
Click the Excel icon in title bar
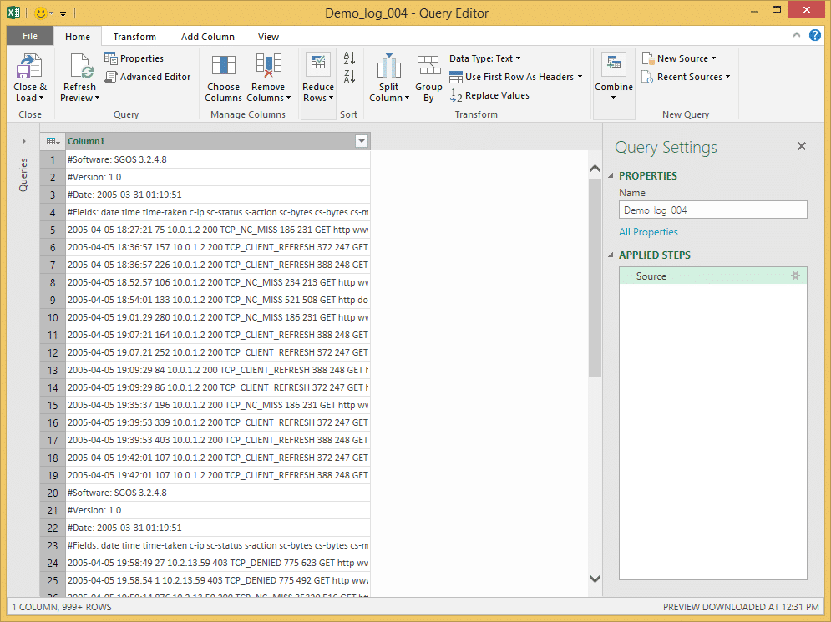coord(13,13)
